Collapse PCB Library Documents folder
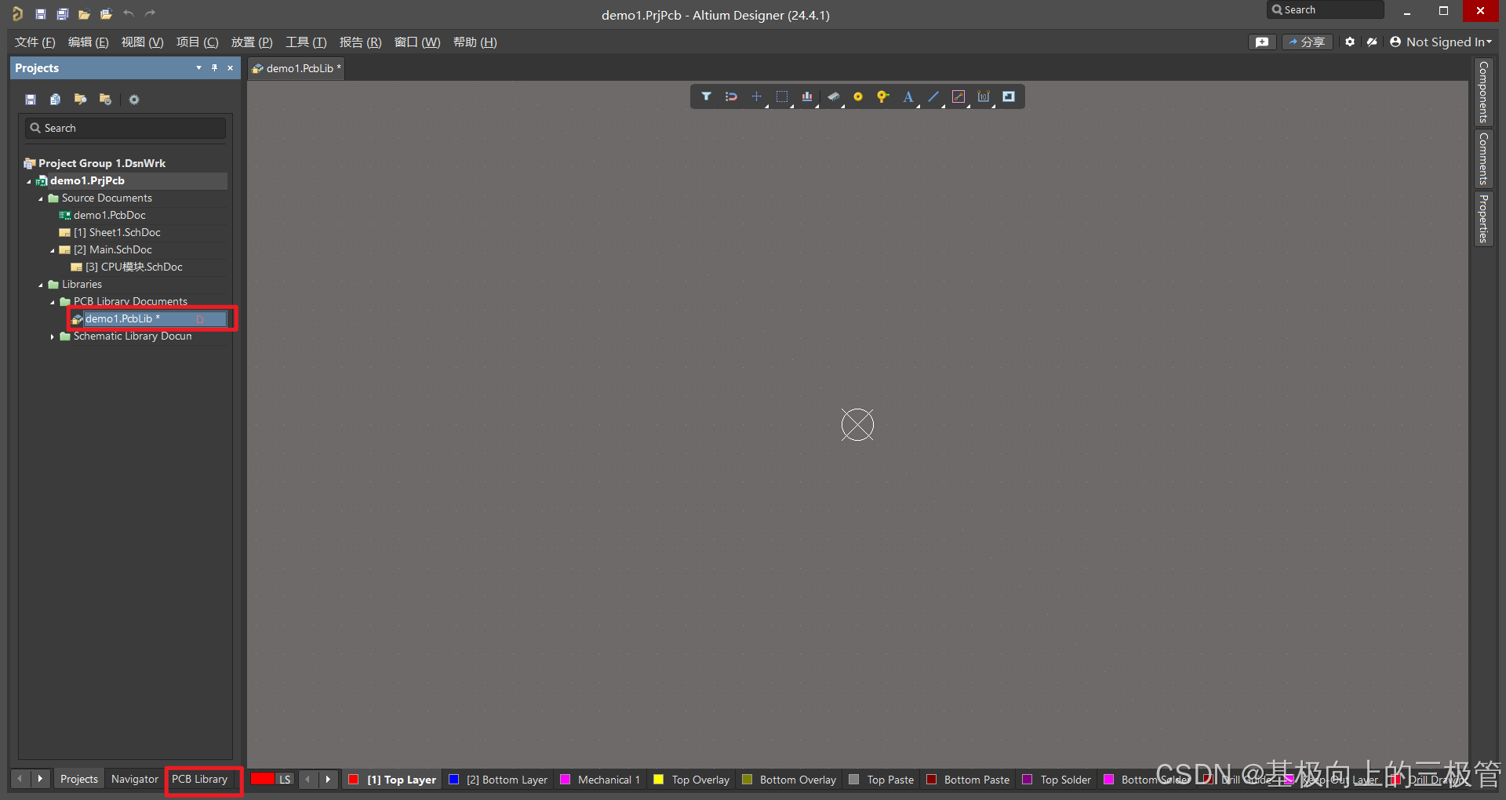Image resolution: width=1506 pixels, height=800 pixels. click(53, 302)
